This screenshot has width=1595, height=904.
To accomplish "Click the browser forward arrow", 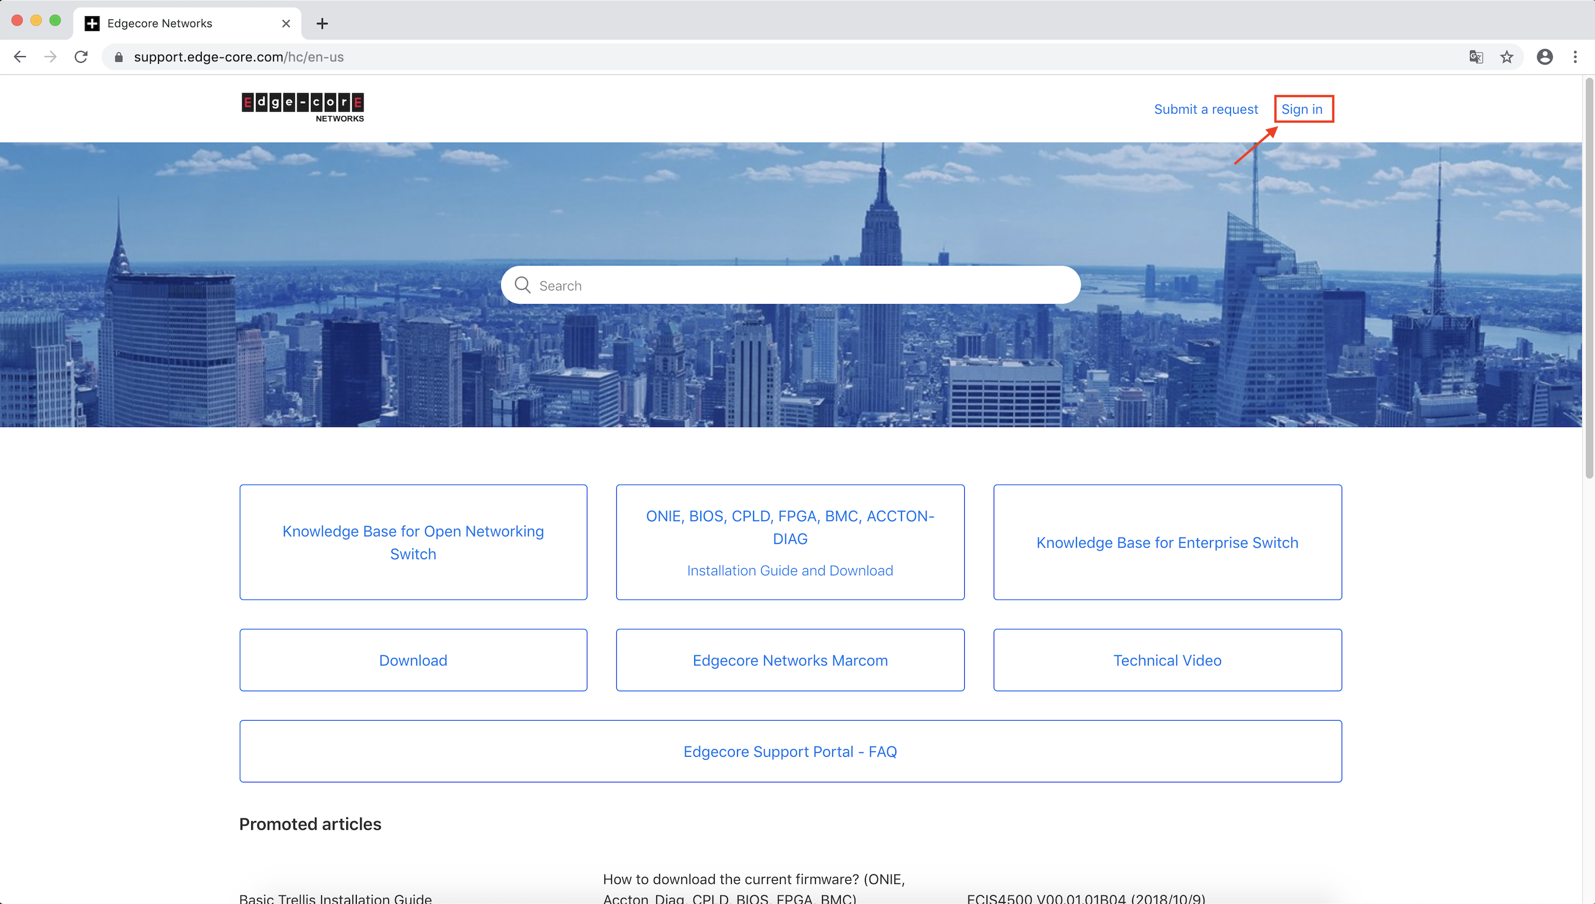I will [x=51, y=57].
